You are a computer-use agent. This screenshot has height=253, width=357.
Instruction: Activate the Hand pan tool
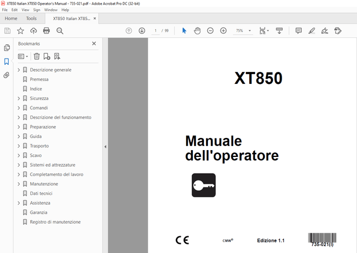tap(197, 30)
